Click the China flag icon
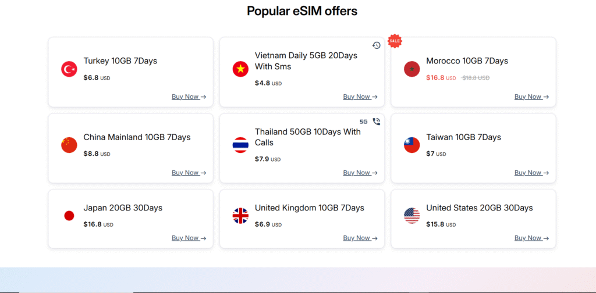 click(69, 145)
